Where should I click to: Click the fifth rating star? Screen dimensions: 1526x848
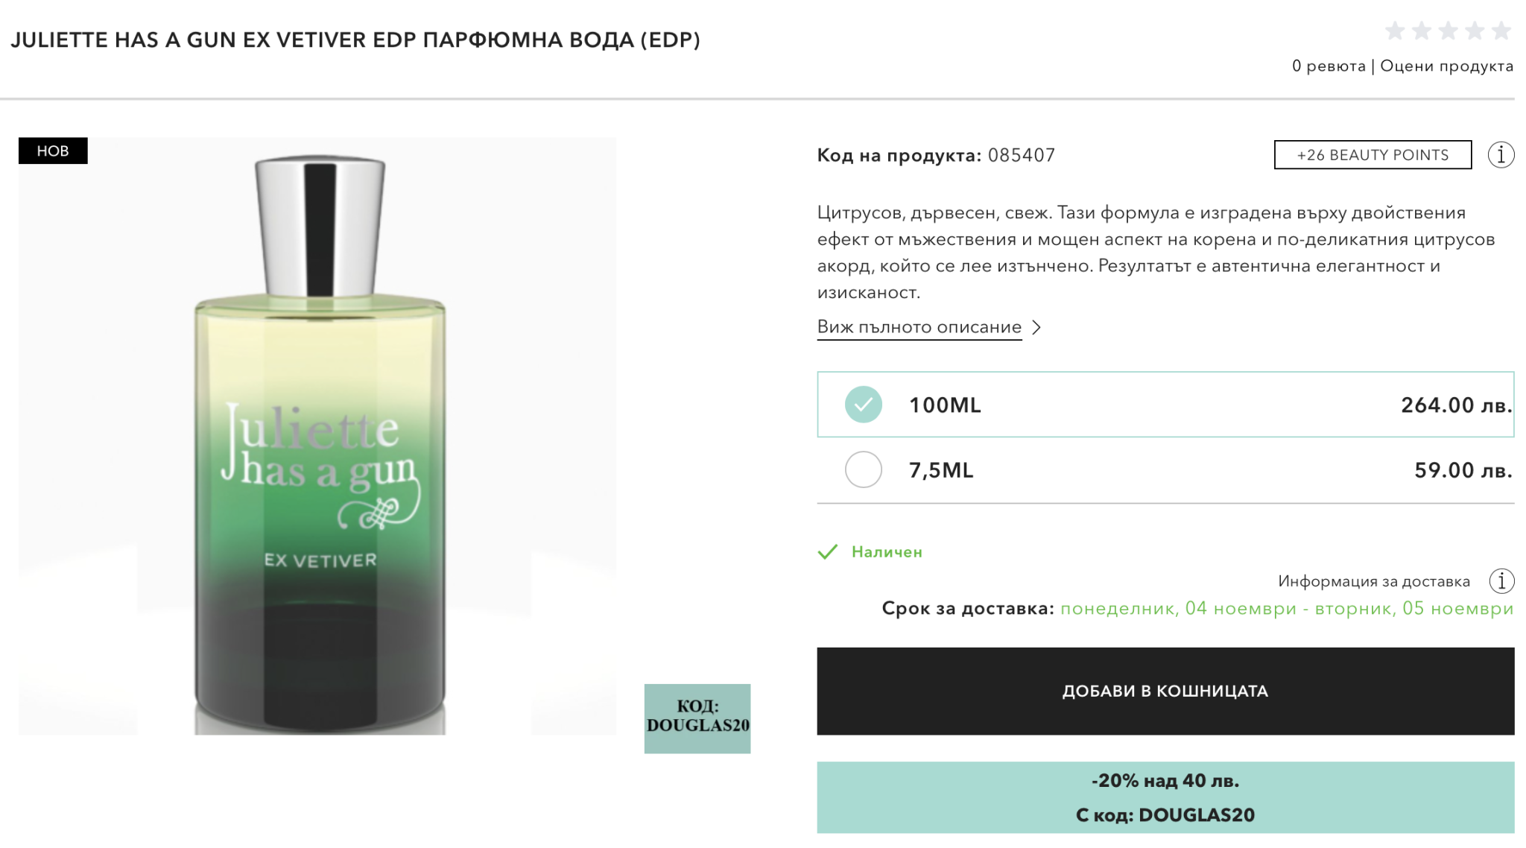(1501, 31)
